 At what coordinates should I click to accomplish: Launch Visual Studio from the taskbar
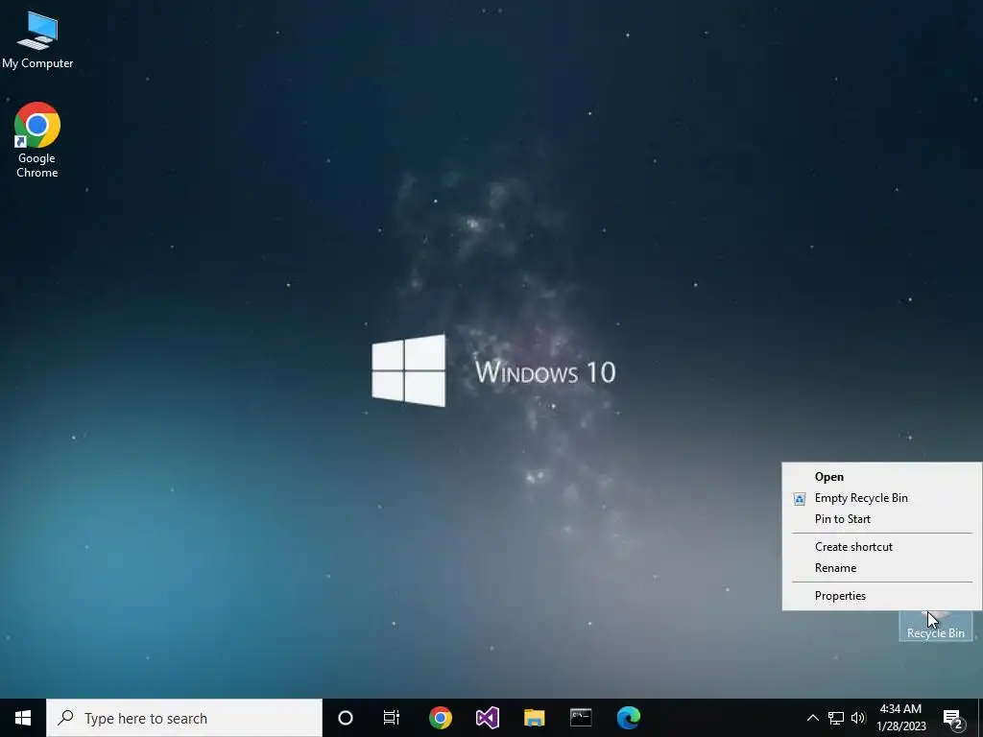tap(487, 718)
